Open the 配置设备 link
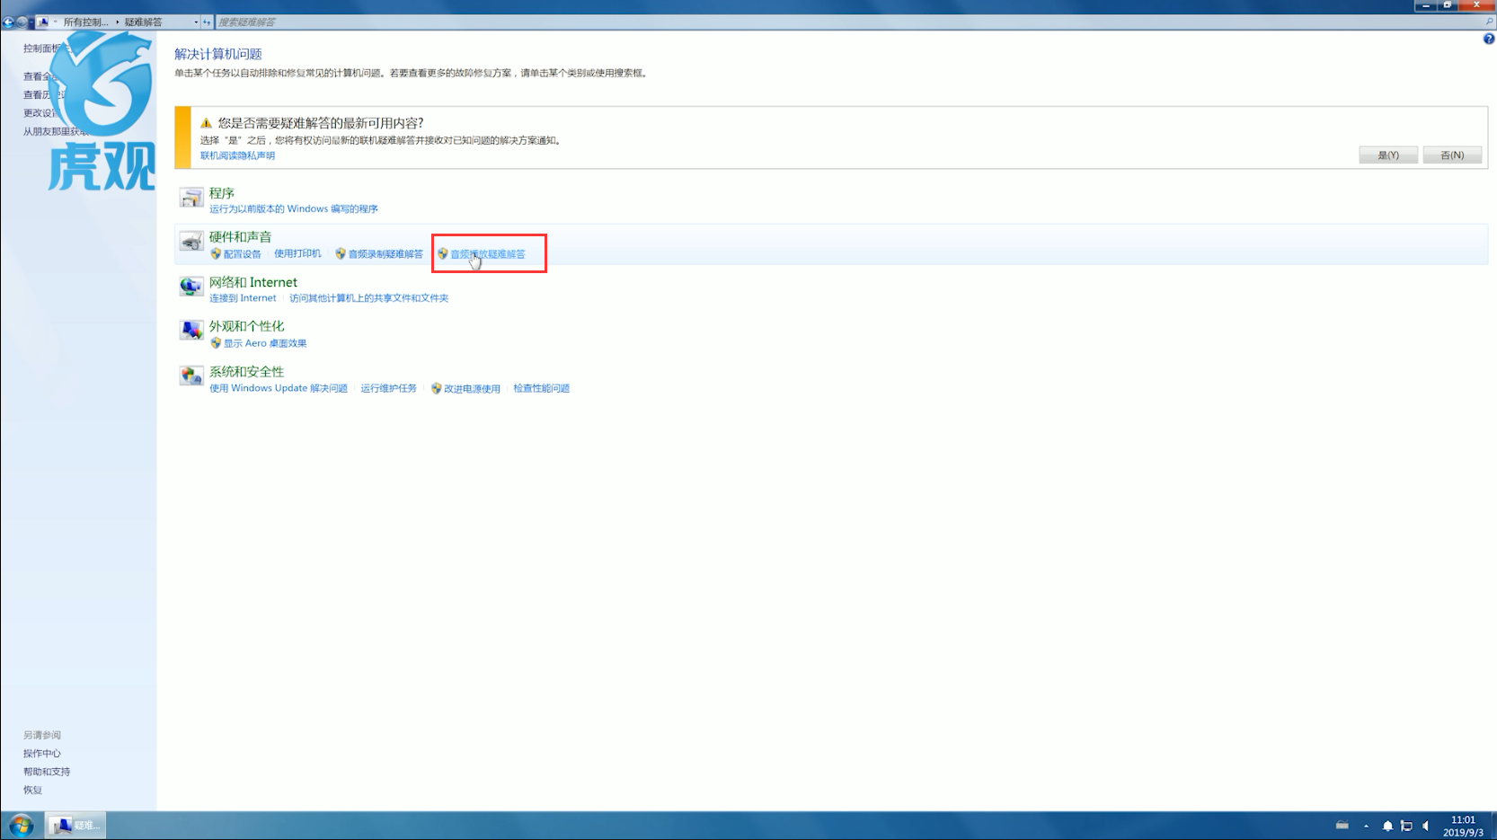Viewport: 1497px width, 840px height. 243,254
